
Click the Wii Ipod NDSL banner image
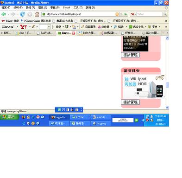pyautogui.click(x=144, y=87)
